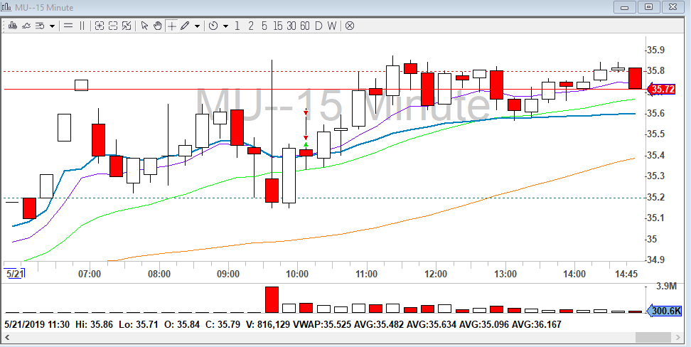Screen dimensions: 691x347
Task: Click the green up-arrow trade marker
Action: tap(306, 144)
